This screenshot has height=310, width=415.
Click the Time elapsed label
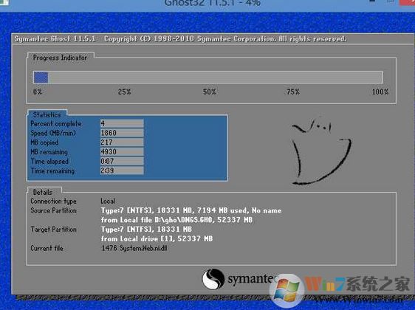coord(49,162)
